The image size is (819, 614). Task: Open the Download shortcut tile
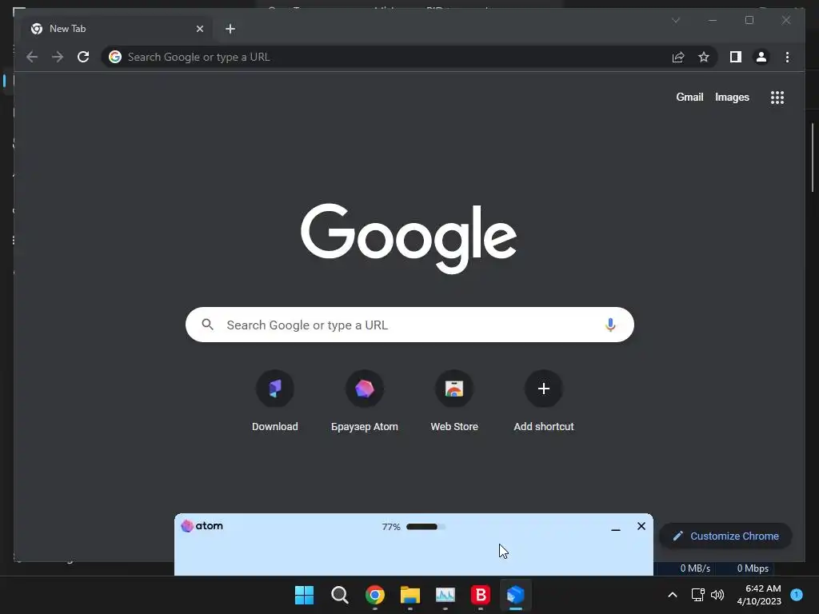pos(275,401)
